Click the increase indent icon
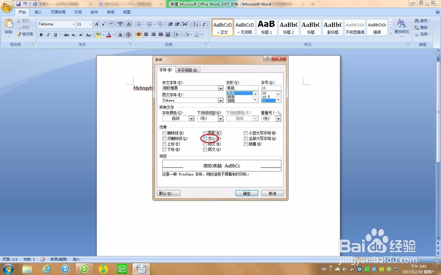 [x=177, y=24]
